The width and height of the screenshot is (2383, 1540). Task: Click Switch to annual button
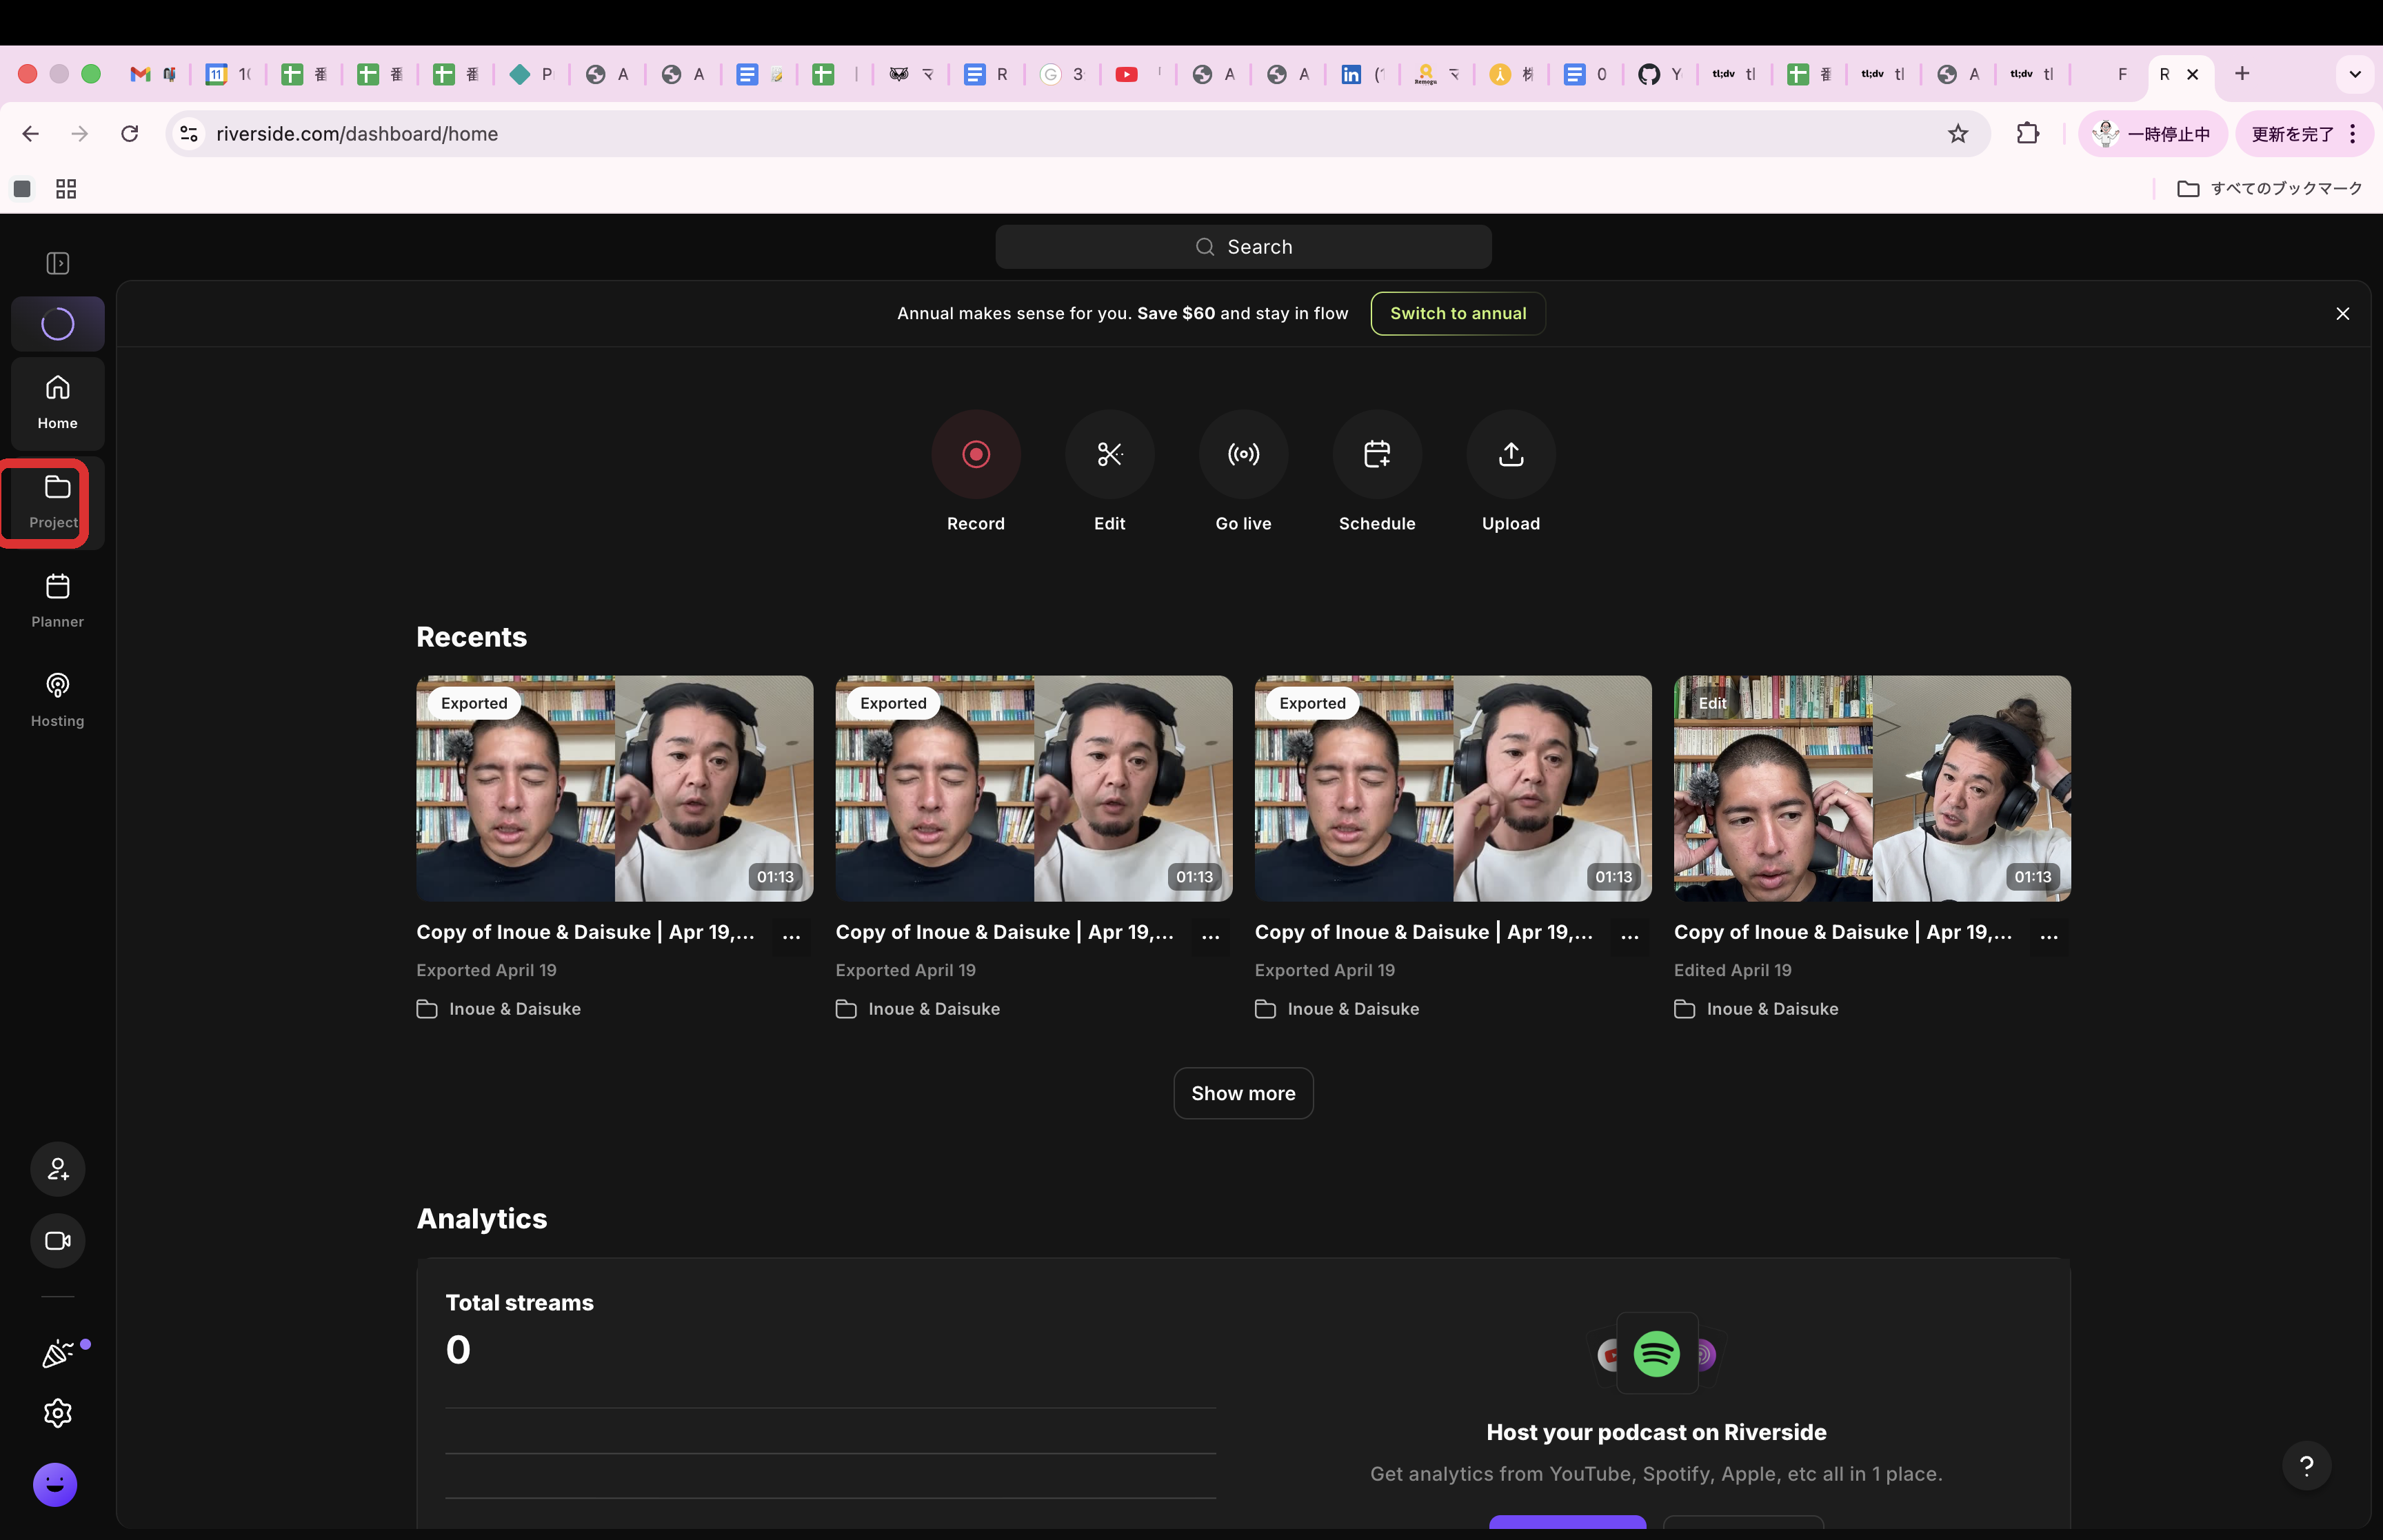pos(1458,314)
